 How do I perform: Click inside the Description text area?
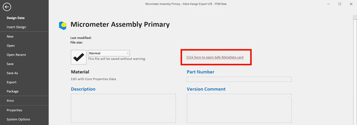pos(121,108)
